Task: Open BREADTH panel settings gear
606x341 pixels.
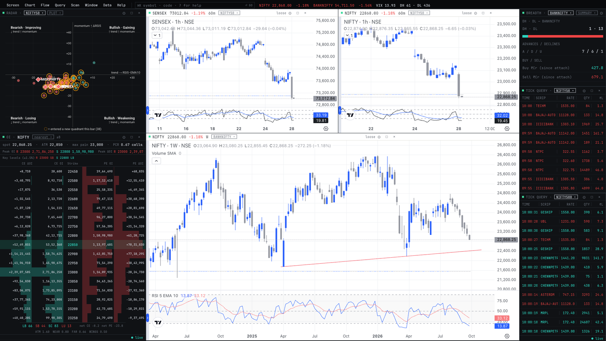Action: click(x=601, y=13)
